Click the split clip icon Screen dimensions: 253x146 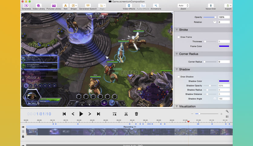pos(115,114)
